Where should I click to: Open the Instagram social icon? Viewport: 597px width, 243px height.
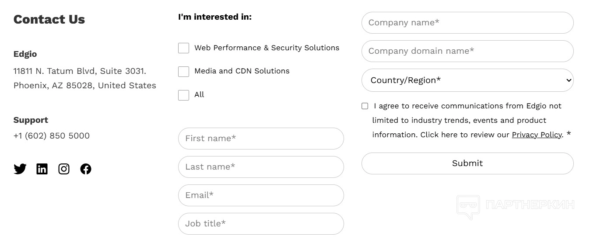[x=64, y=169]
